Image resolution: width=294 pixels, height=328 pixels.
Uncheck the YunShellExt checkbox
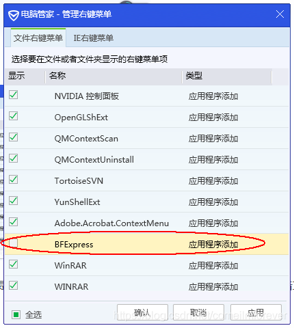(x=14, y=200)
